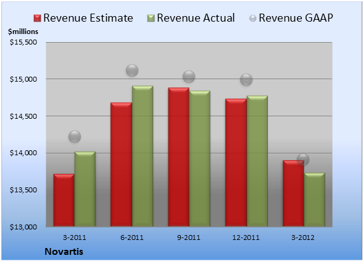Select the red estimate bar for 3-2011
Image resolution: width=363 pixels, height=261 pixels.
click(64, 200)
